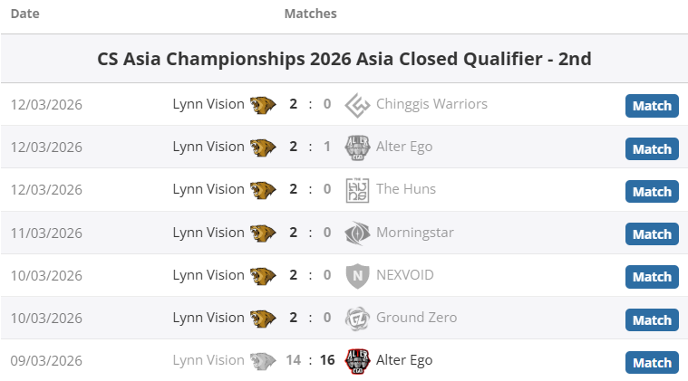Click Lynn Vision tiger logo in the NEXVOID row
688x381 pixels.
pos(263,276)
